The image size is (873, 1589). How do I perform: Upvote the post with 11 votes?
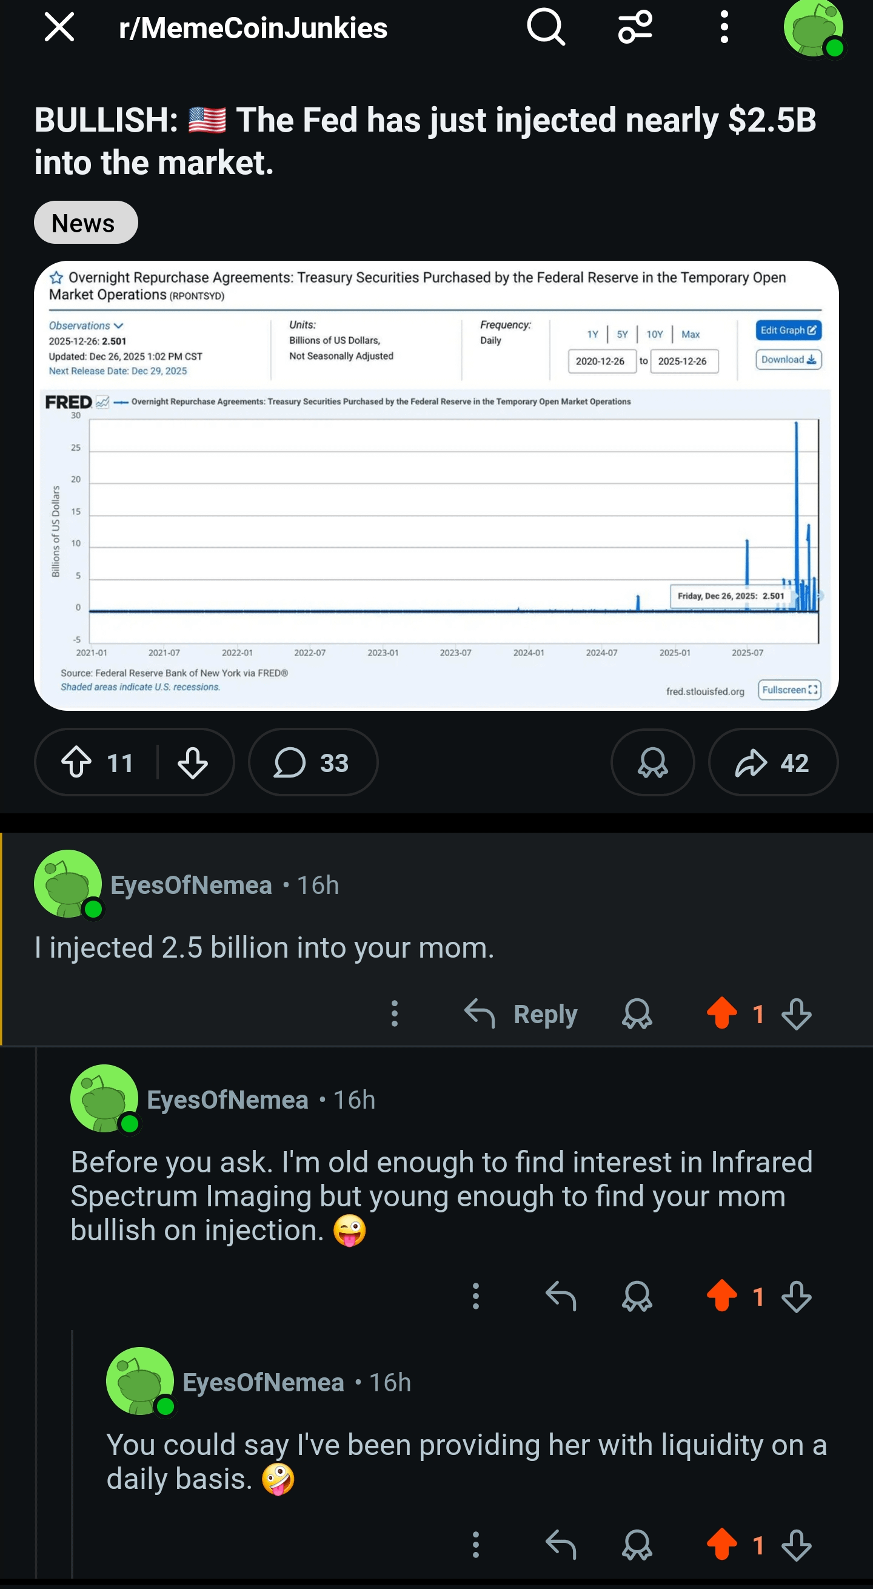tap(77, 762)
